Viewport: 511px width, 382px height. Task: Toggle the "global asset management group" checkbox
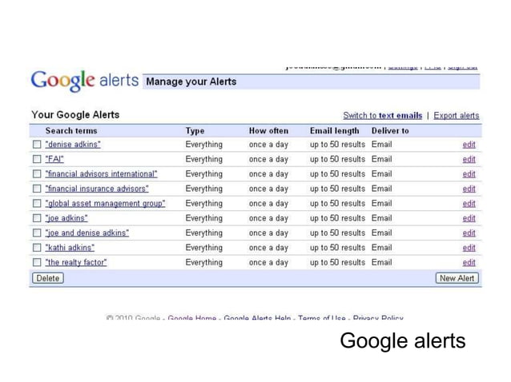pos(37,204)
